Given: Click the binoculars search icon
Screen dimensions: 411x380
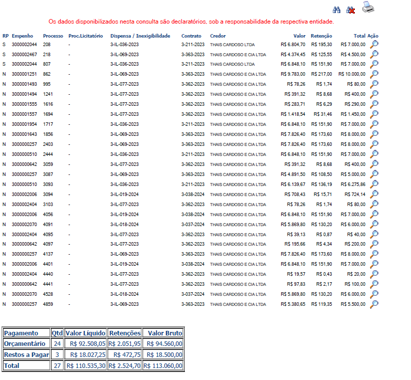Looking at the screenshot, I should pos(337,10).
